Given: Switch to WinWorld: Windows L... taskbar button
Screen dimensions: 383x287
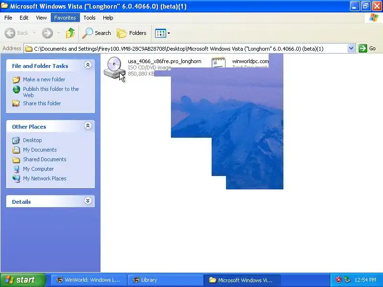Looking at the screenshot, I should pos(89,280).
